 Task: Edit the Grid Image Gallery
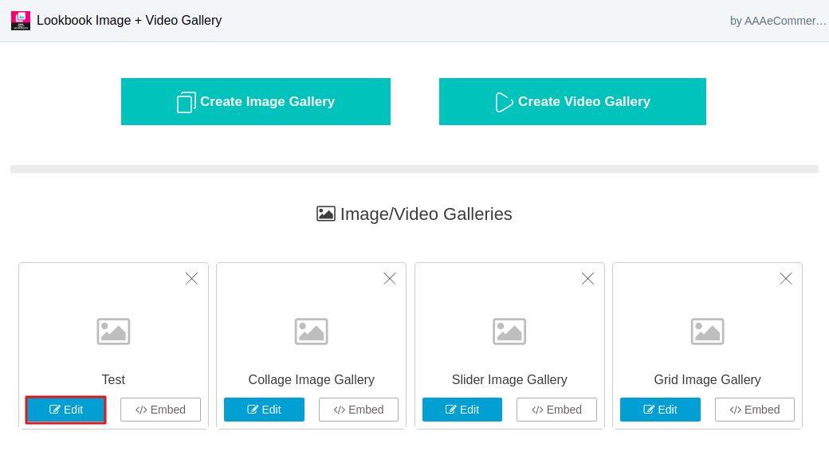[x=660, y=410]
